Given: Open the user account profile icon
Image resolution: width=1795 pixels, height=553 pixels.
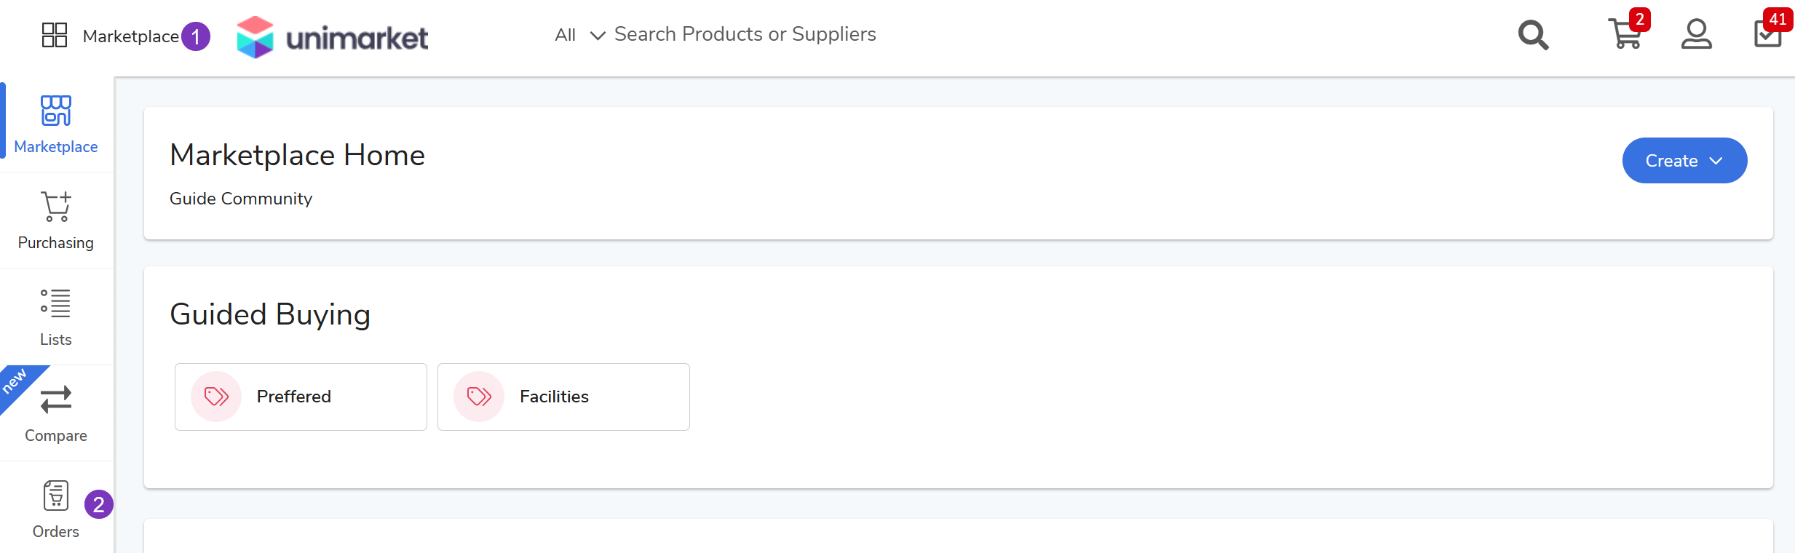Looking at the screenshot, I should click(1696, 34).
